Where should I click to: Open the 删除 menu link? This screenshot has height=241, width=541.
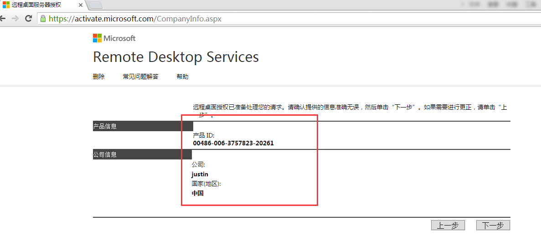point(99,77)
